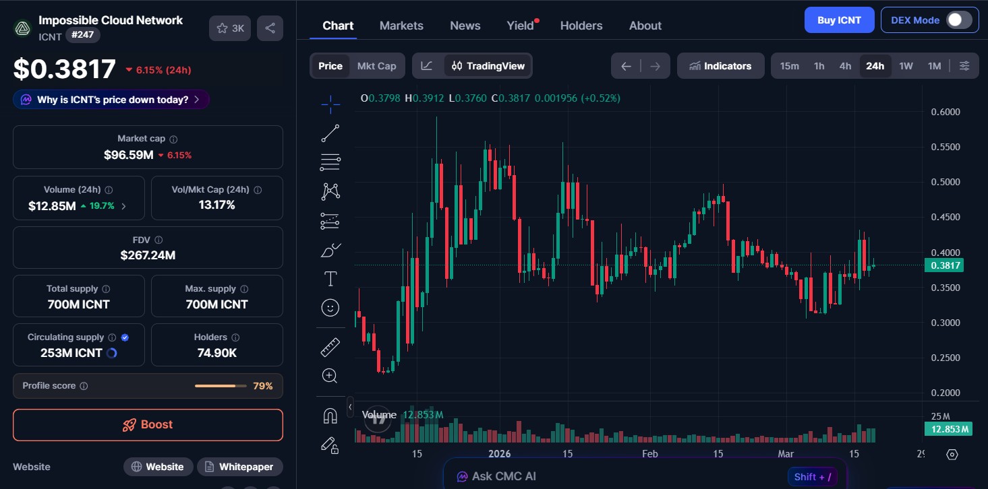
Task: Open the Indicators panel
Action: [720, 65]
